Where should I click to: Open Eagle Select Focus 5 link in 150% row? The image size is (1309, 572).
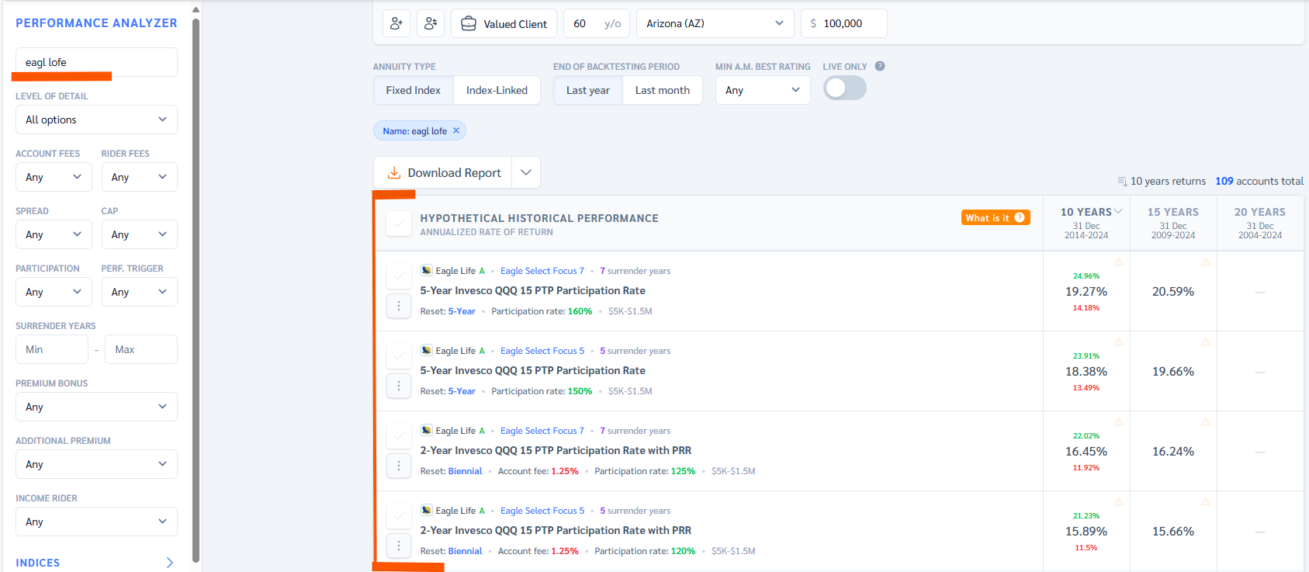pyautogui.click(x=542, y=351)
